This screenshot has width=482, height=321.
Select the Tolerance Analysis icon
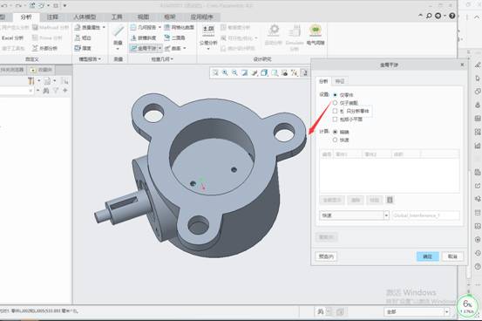[x=208, y=30]
